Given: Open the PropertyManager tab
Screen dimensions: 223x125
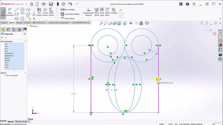Looking at the screenshot, I should click(8, 30).
